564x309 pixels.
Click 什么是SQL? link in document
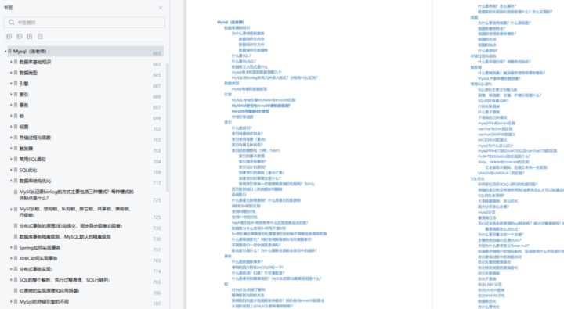point(241,56)
